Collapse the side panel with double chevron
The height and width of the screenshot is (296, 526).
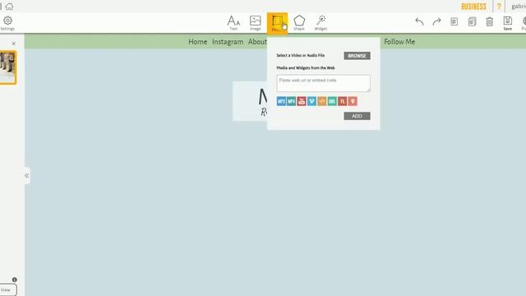click(x=27, y=175)
